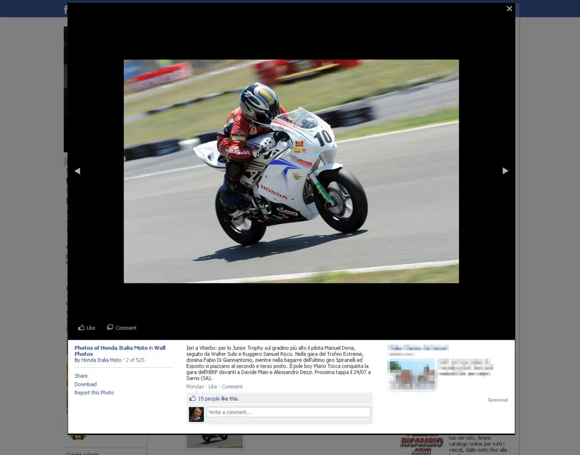The width and height of the screenshot is (580, 455).
Task: Click the blurred sponsored ad title
Action: point(418,348)
